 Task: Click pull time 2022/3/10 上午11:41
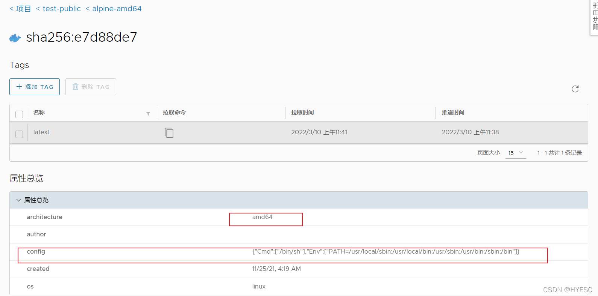point(319,132)
